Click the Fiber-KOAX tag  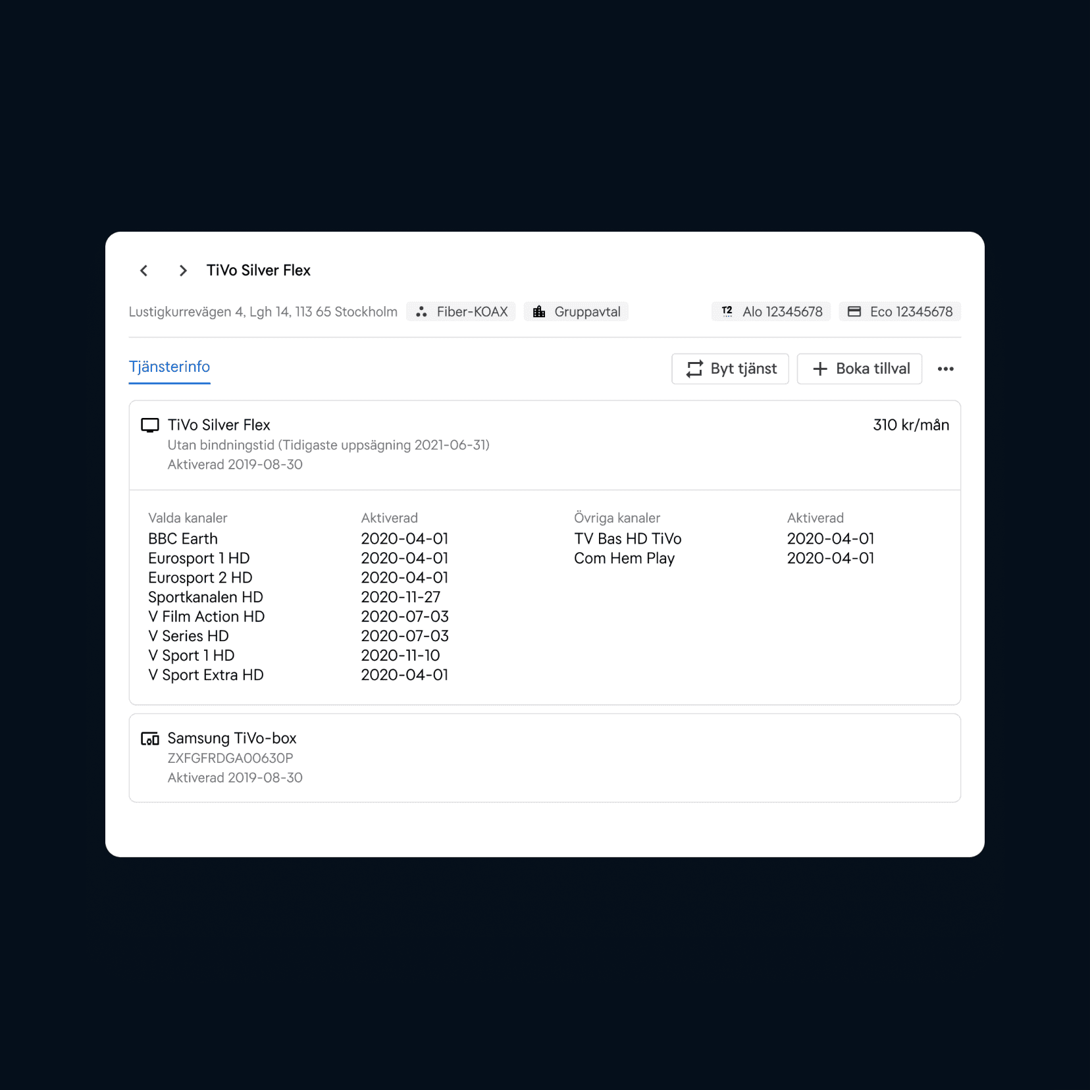tap(461, 312)
